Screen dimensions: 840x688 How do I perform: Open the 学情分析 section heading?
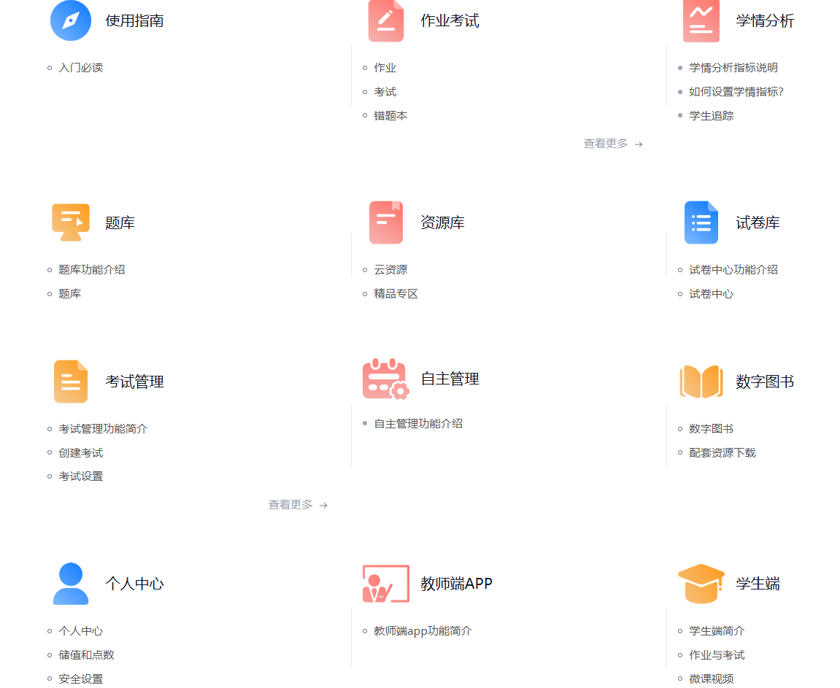[x=765, y=21]
